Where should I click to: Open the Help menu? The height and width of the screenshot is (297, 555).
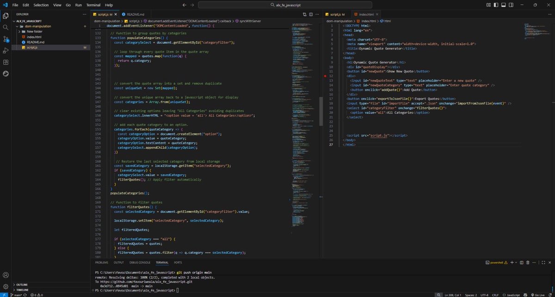tap(109, 5)
